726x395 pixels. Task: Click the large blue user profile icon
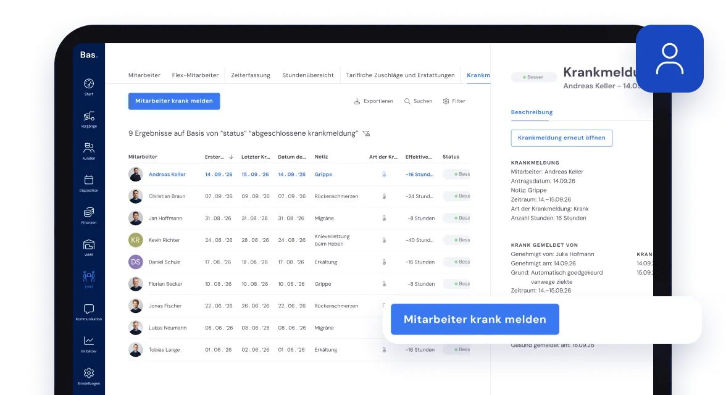pos(669,59)
